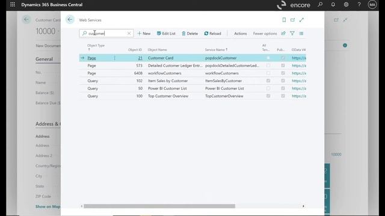385x216 pixels.
Task: Sort by Object Name column header
Action: click(x=157, y=50)
